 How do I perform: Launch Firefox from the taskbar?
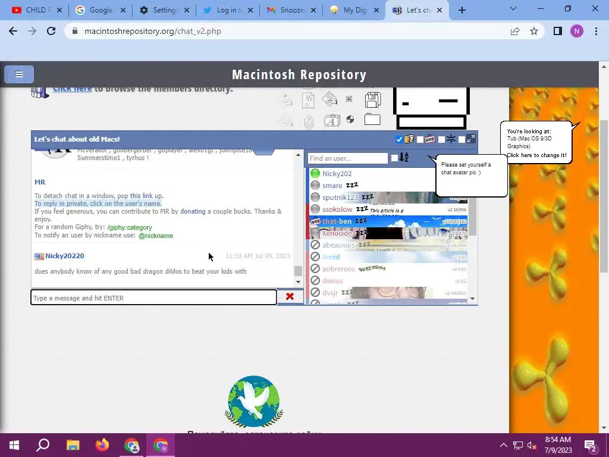tap(102, 445)
